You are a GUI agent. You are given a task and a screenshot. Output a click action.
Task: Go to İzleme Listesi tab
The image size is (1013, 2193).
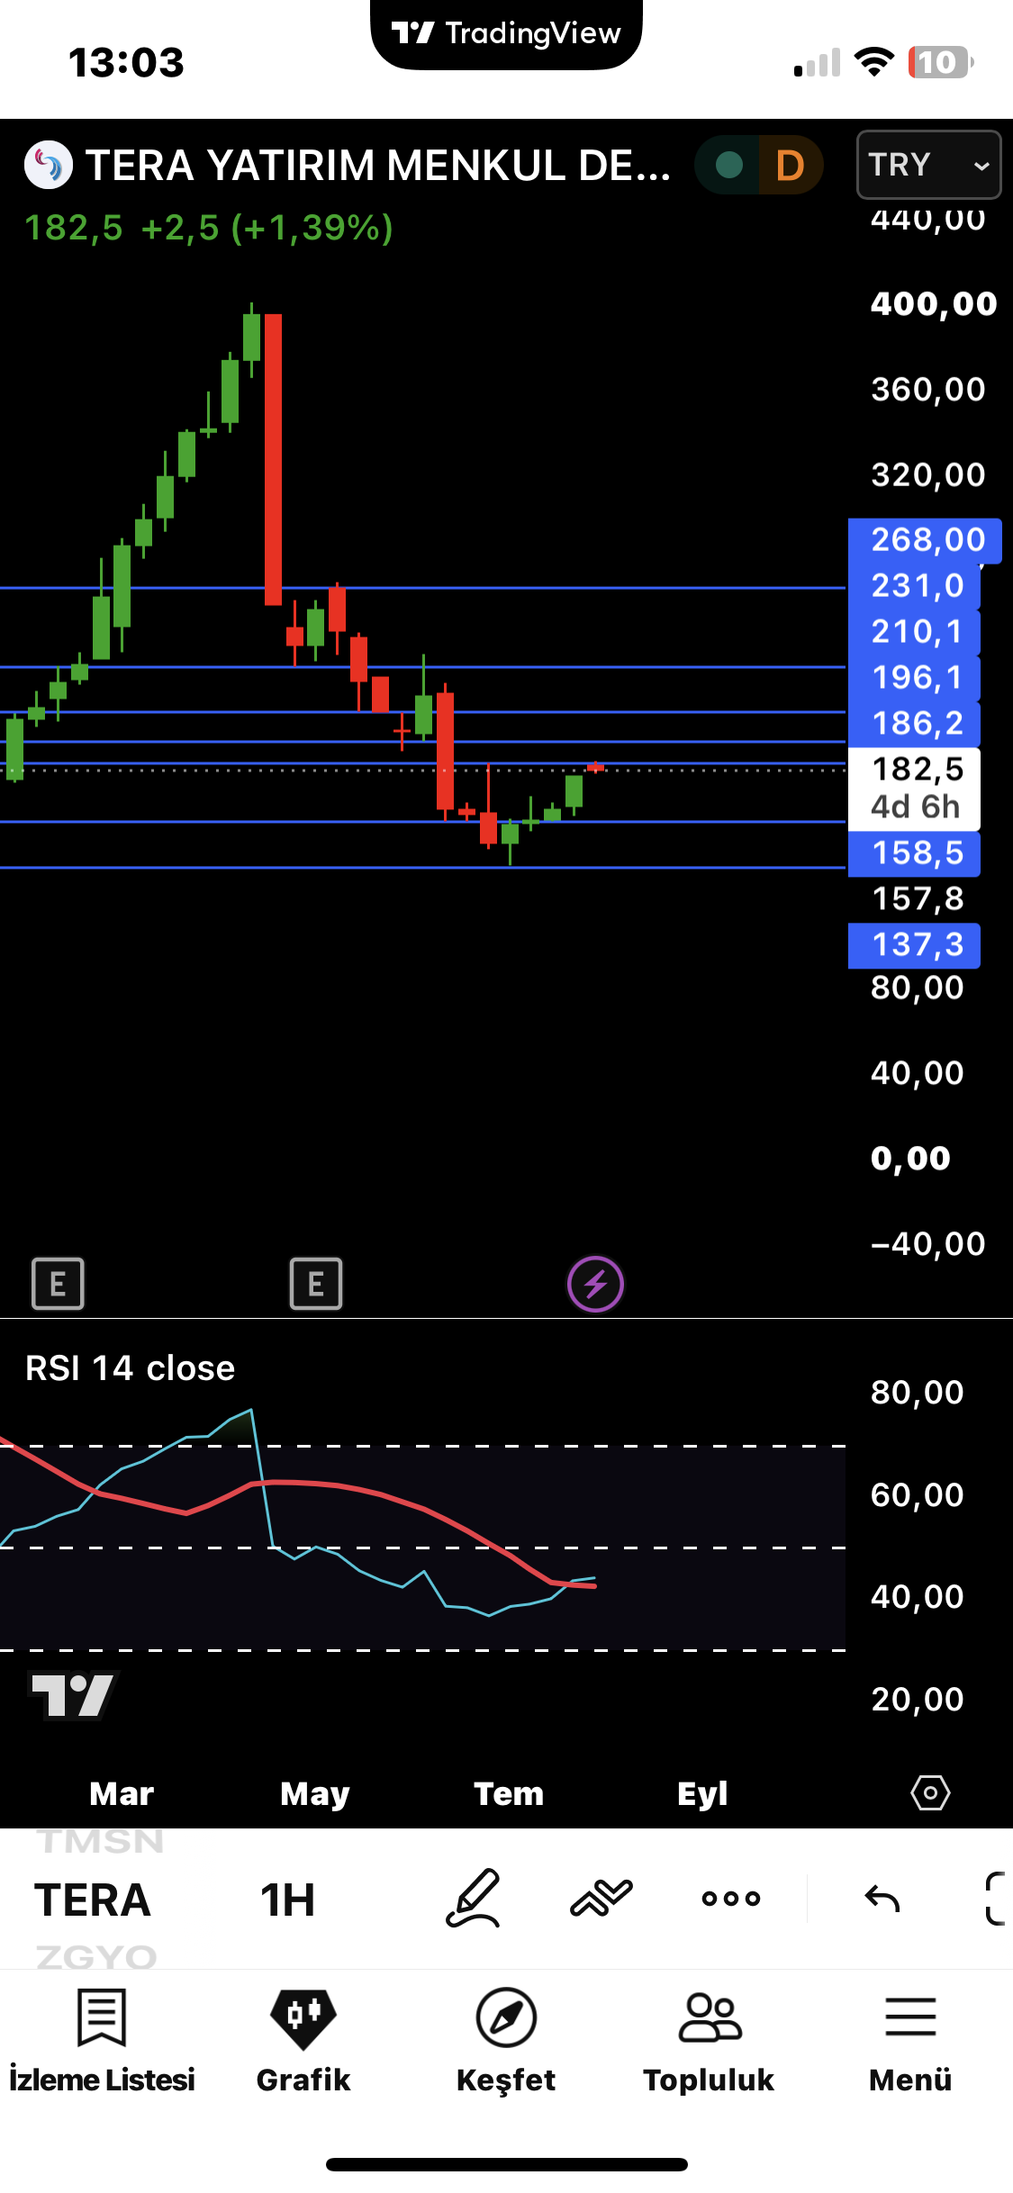[x=102, y=2042]
